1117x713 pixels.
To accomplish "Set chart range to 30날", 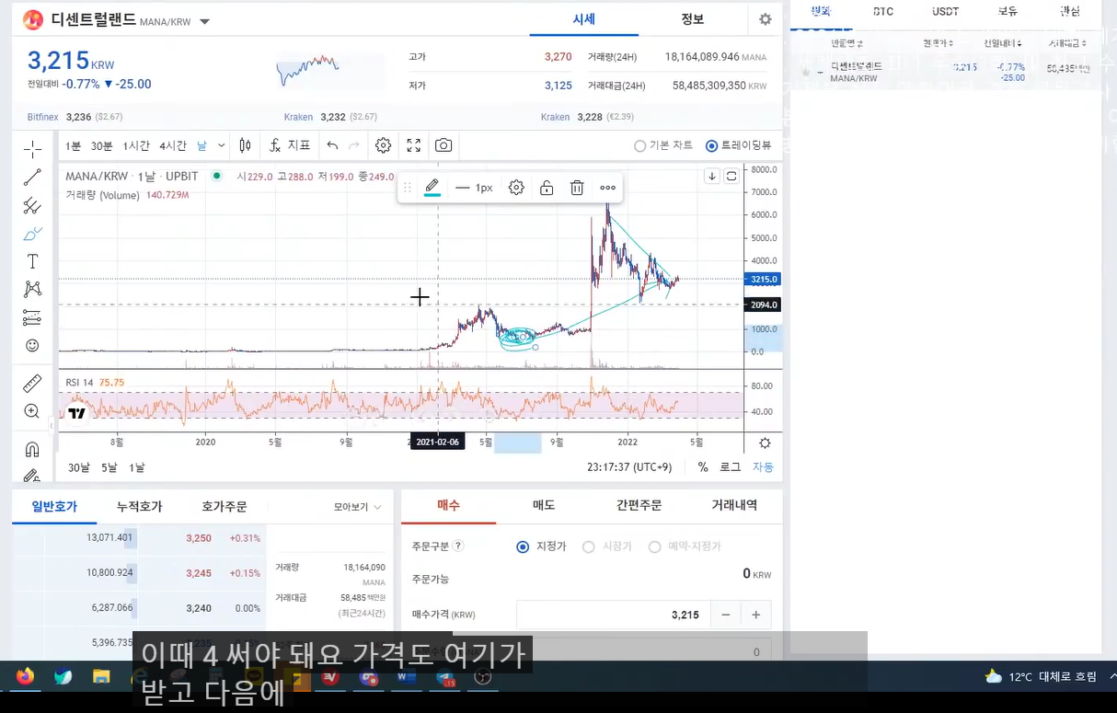I will tap(79, 467).
